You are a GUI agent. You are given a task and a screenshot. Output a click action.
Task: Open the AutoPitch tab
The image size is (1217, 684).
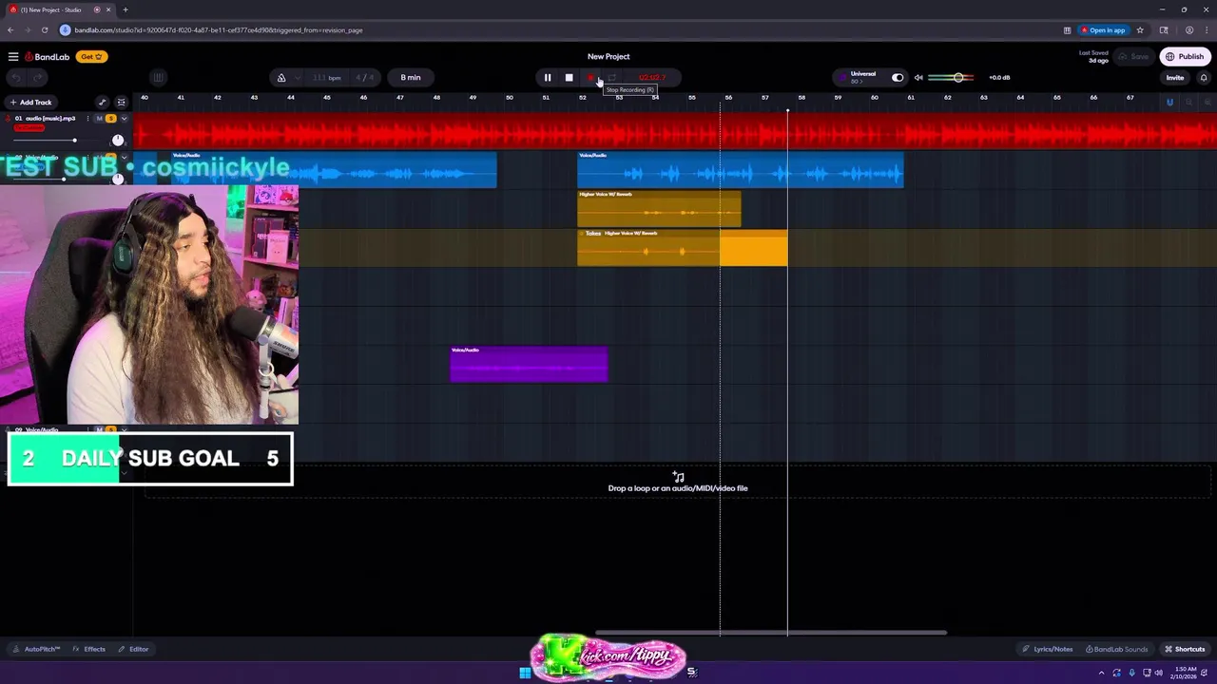coord(37,649)
